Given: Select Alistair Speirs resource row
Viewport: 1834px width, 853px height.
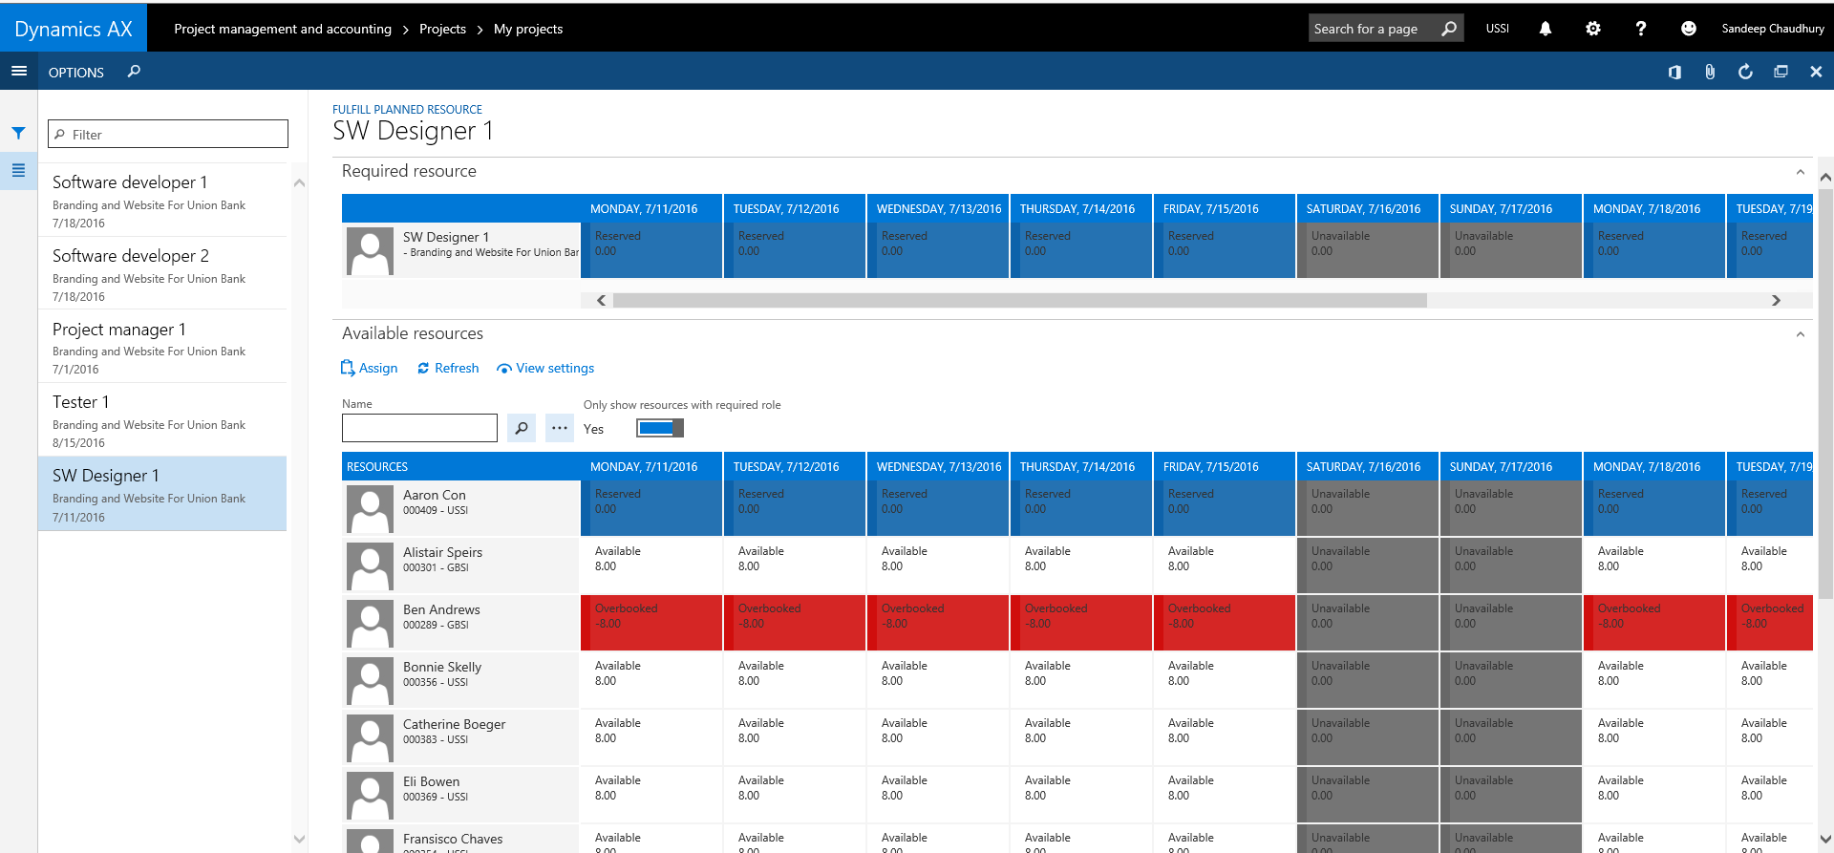Looking at the screenshot, I should tap(460, 565).
